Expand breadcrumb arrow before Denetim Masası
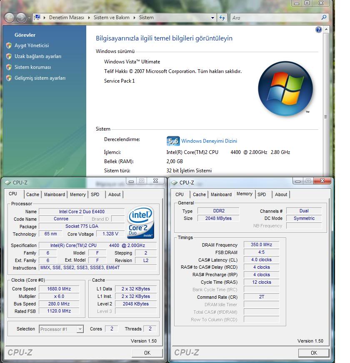350x363 pixels. [x=45, y=18]
